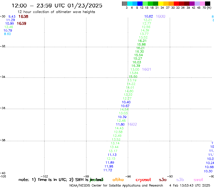Select the wave height value '12.15'
Screen dimensions: 214x188
111,159
